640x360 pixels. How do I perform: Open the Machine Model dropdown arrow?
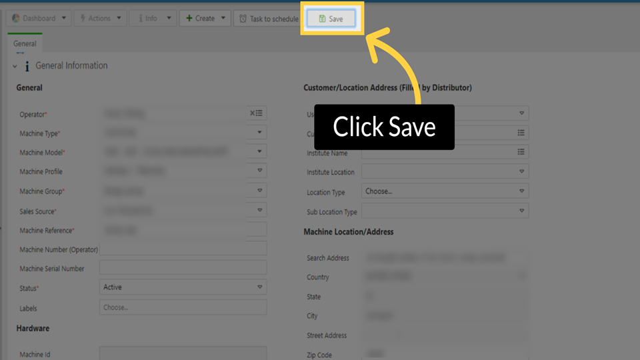pyautogui.click(x=259, y=152)
